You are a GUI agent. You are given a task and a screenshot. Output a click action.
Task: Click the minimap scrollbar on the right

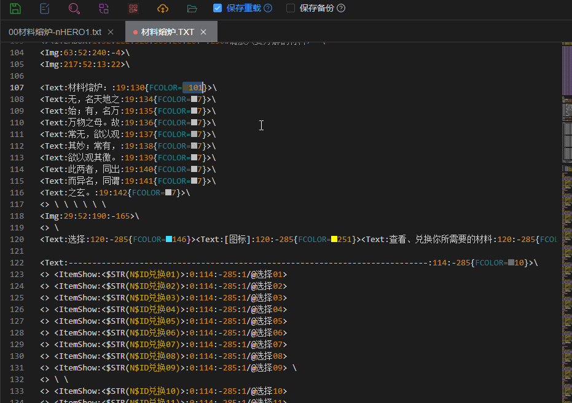567,222
